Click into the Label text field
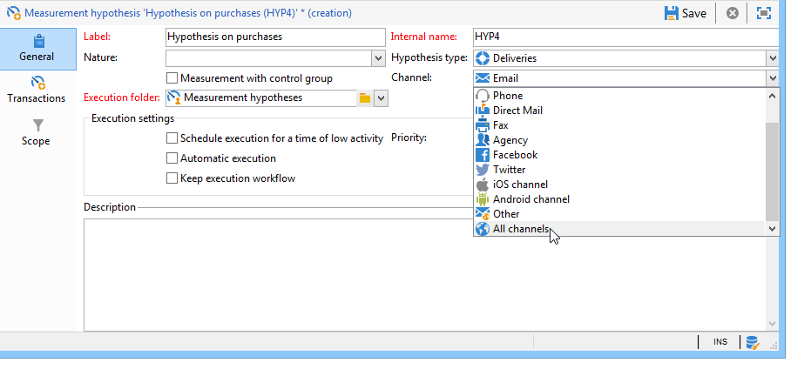 click(x=275, y=37)
